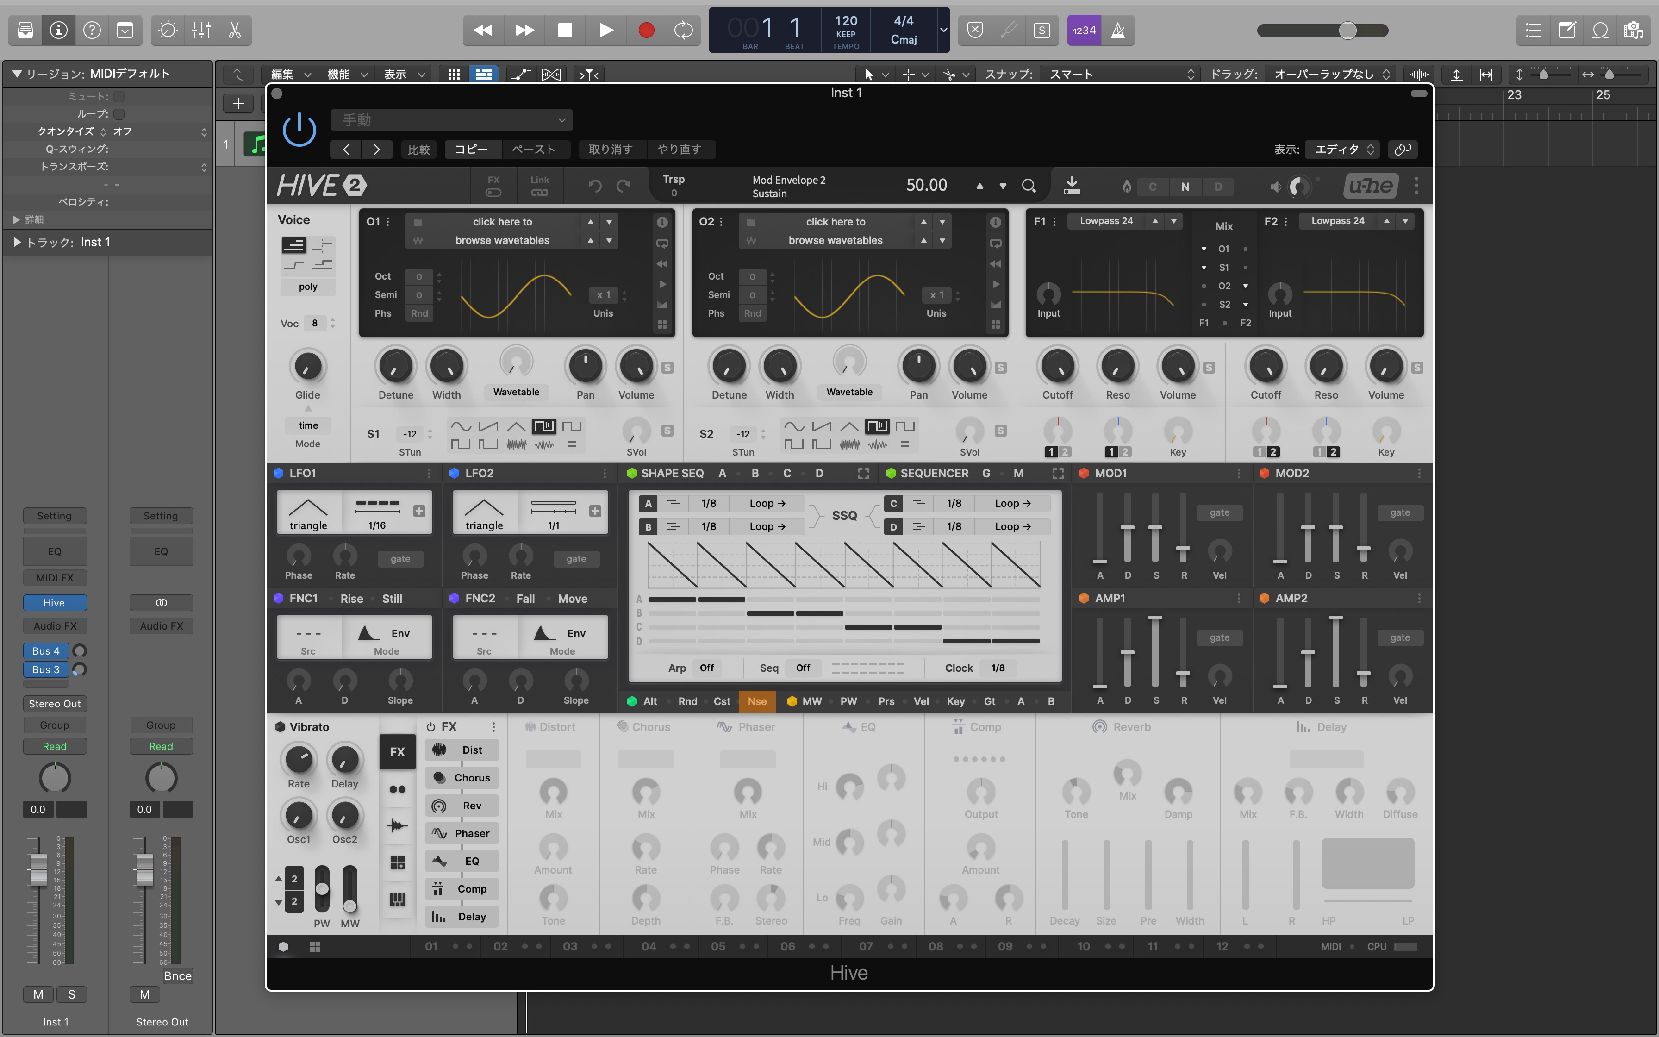Solo the Inst 1 channel strip

tap(71, 994)
